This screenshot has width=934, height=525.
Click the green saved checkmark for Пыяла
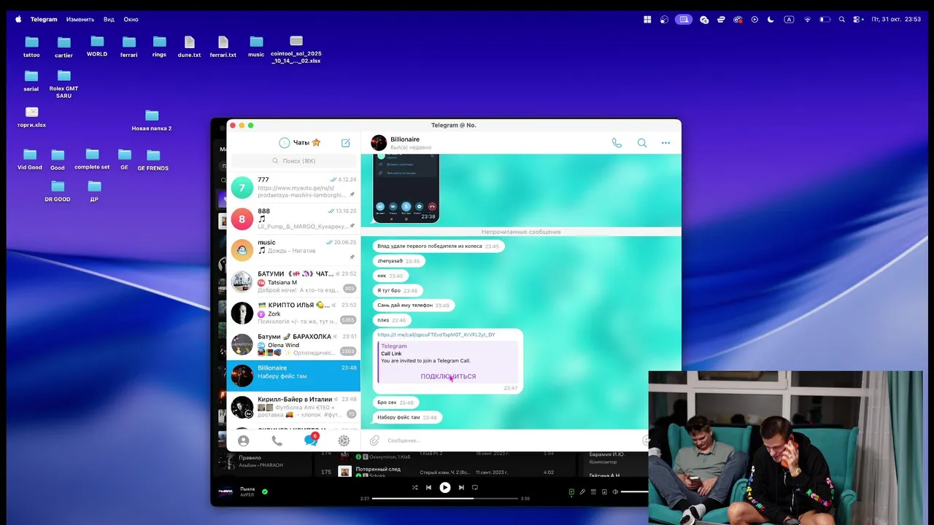pyautogui.click(x=265, y=491)
